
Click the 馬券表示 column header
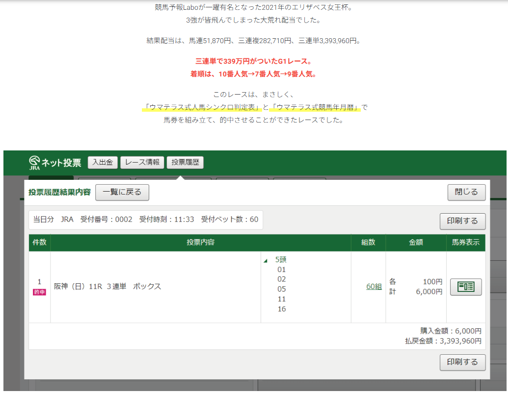coord(466,243)
